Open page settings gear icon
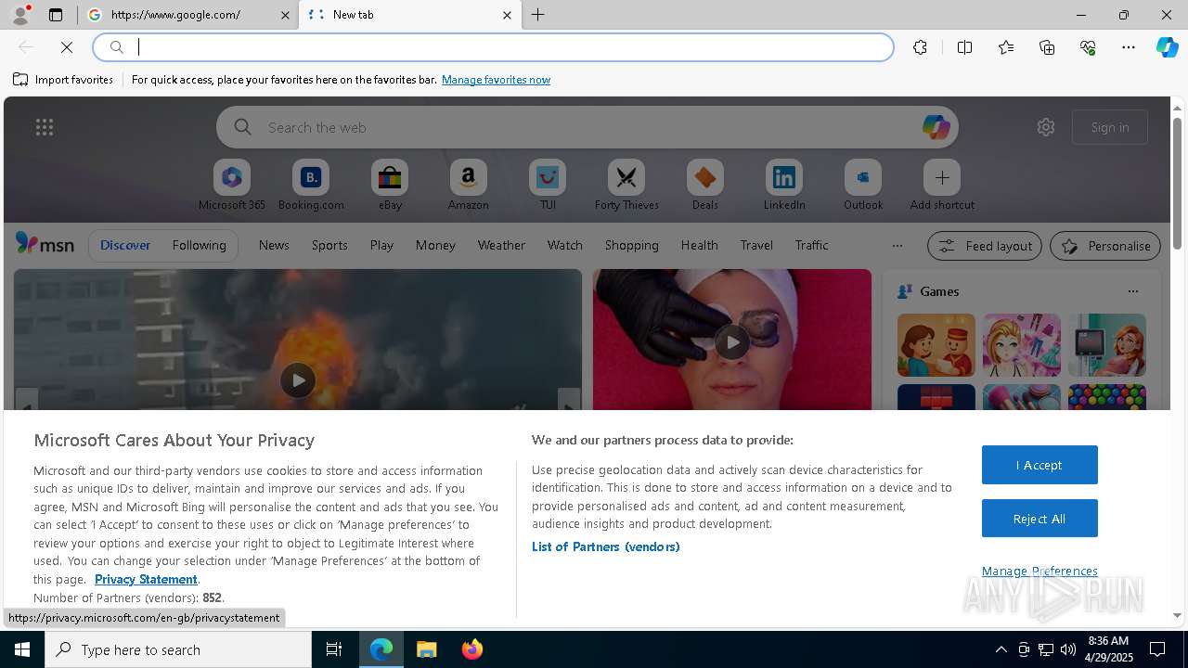Image resolution: width=1188 pixels, height=668 pixels. tap(1046, 127)
